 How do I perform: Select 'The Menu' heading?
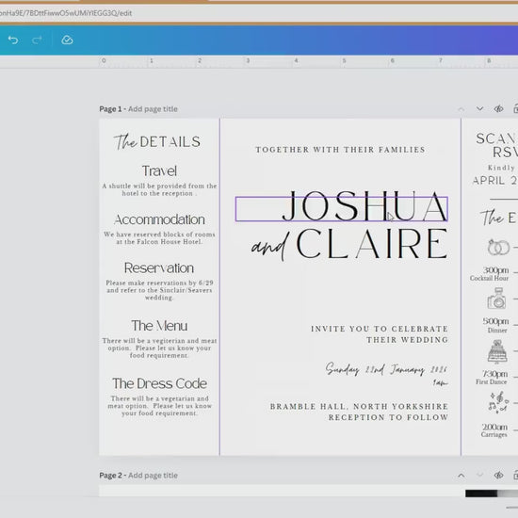coord(159,326)
